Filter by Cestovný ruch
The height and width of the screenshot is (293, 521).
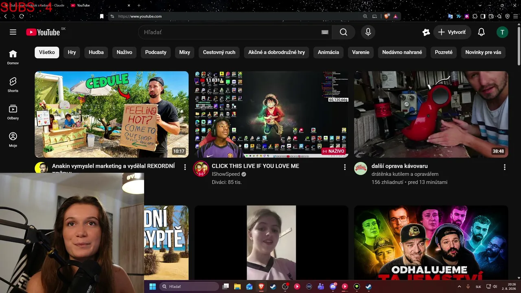(219, 52)
